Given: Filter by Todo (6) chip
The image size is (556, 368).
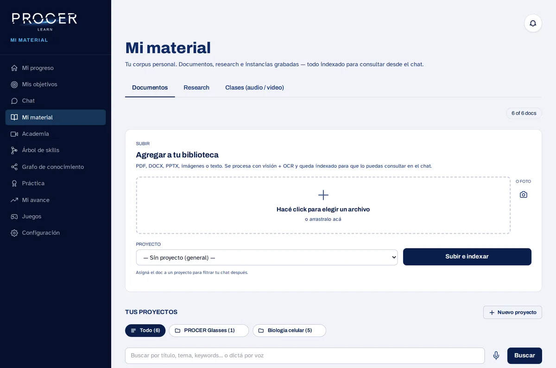Looking at the screenshot, I should [145, 330].
